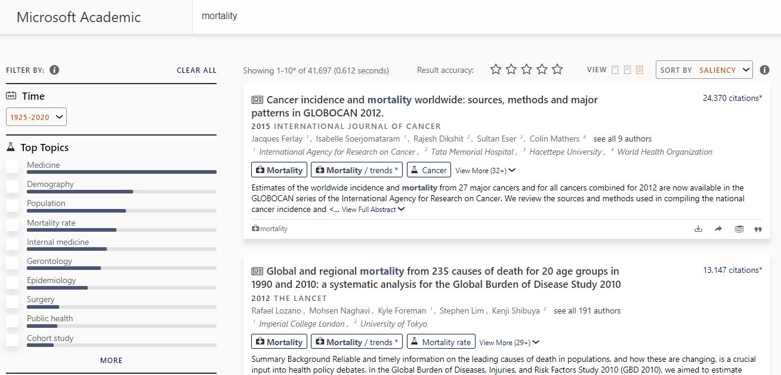Open the filter info tooltip icon
Image resolution: width=781 pixels, height=375 pixels.
pyautogui.click(x=54, y=70)
